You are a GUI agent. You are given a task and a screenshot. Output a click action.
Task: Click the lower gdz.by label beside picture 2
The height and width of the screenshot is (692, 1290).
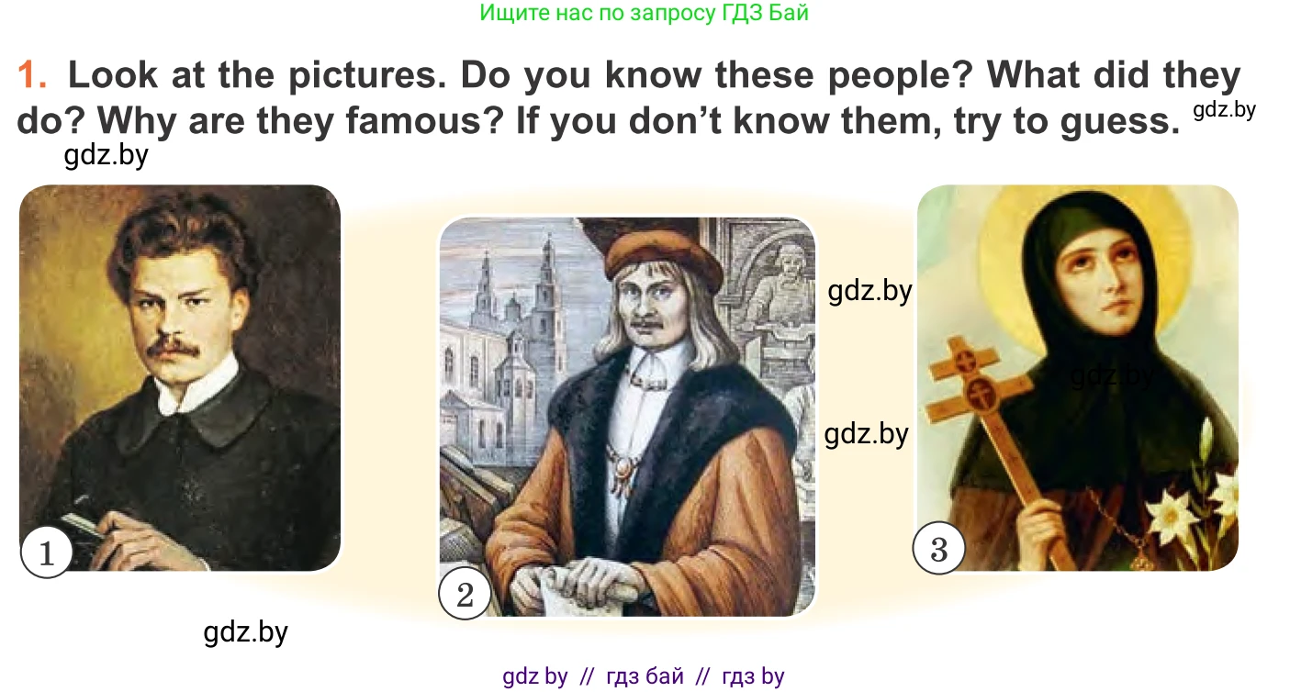pyautogui.click(x=867, y=433)
